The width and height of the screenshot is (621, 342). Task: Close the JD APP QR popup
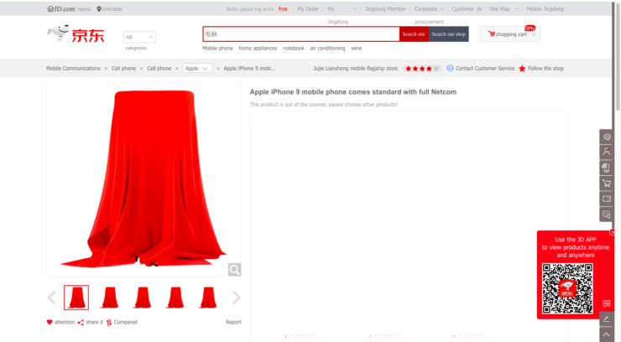613,232
